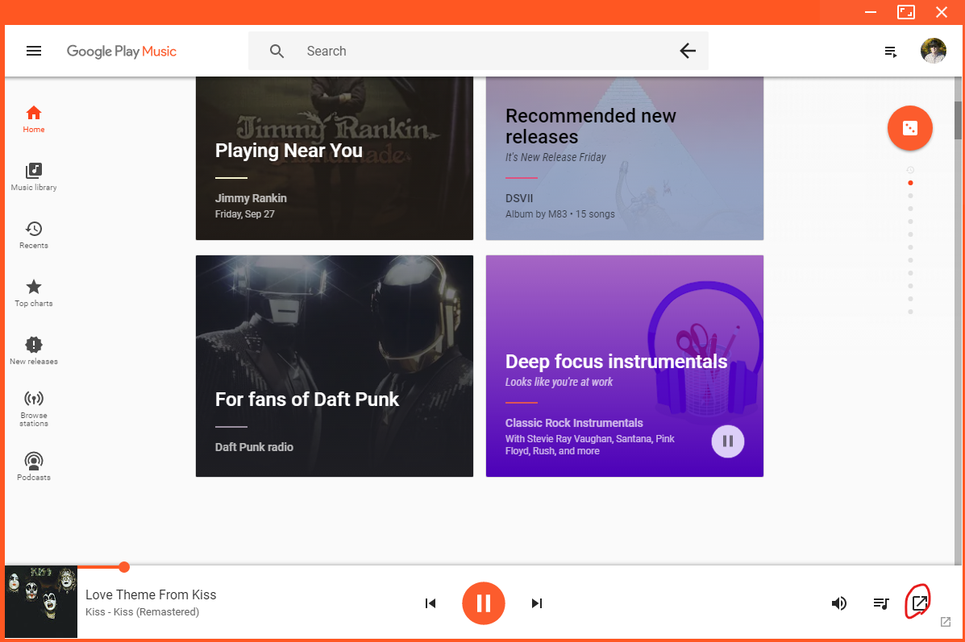Screen dimensions: 965x642
Task: Click the I'm feeling lucky dice button
Action: (x=909, y=128)
